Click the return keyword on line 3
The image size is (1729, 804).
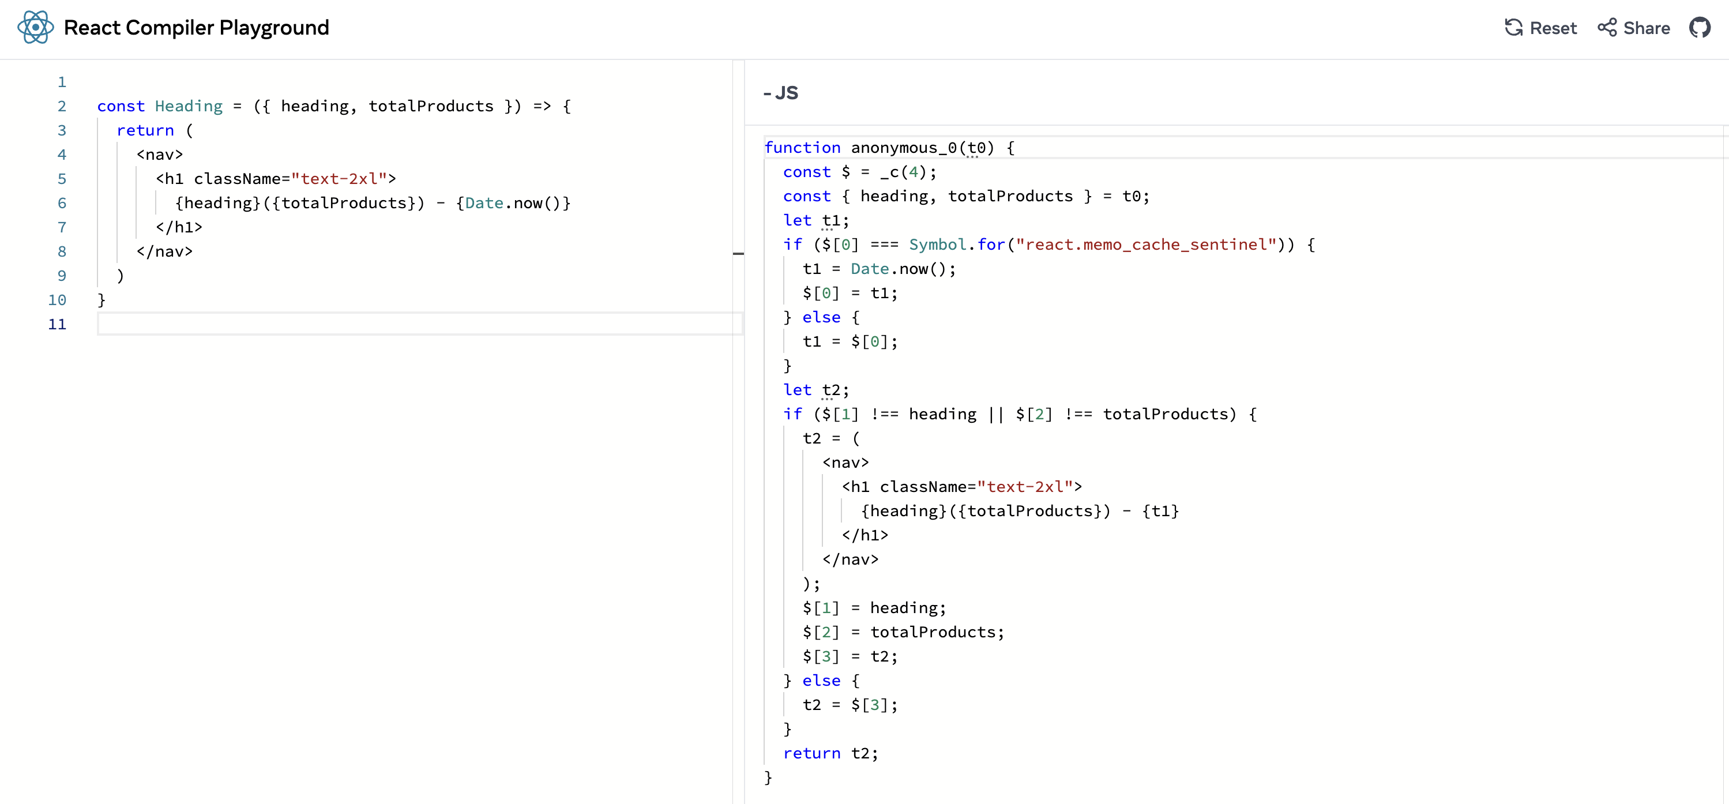[145, 130]
